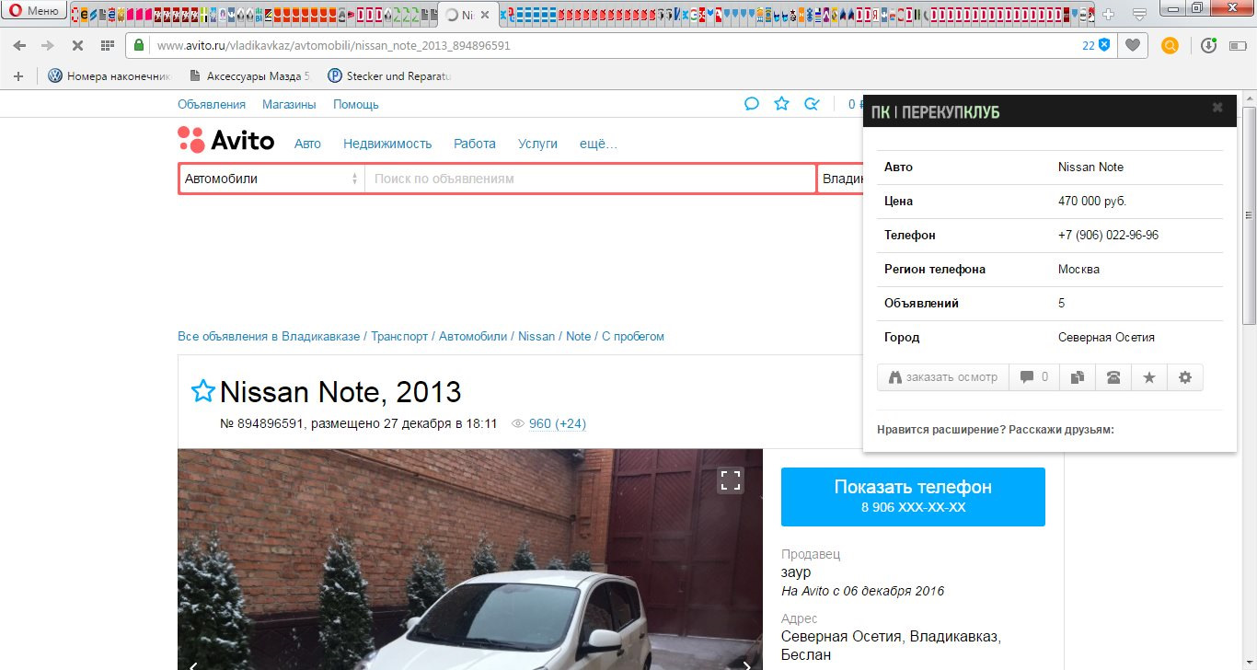This screenshot has width=1257, height=670.
Task: Open Помощь top link
Action: (356, 104)
